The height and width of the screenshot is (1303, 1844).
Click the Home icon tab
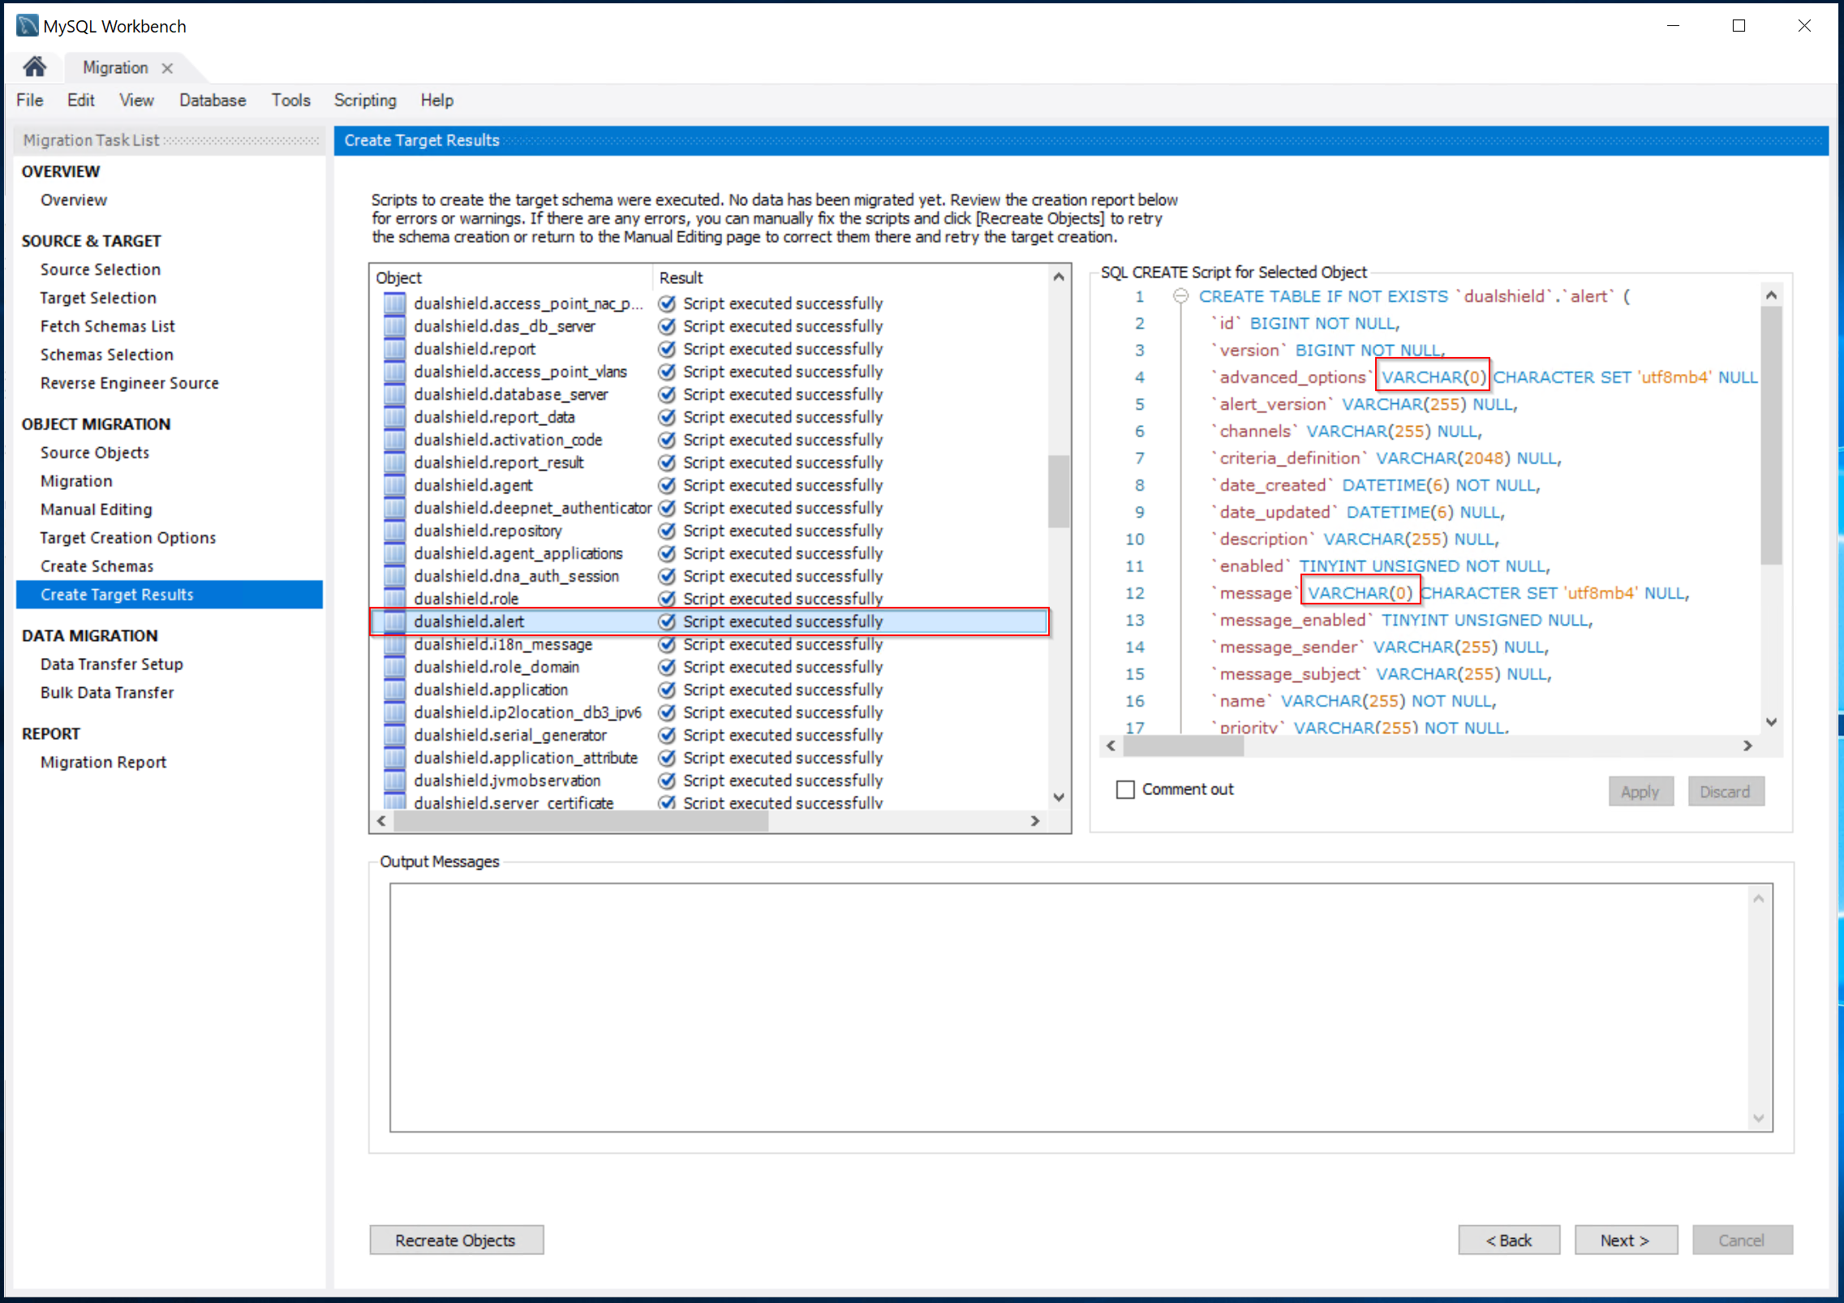34,67
